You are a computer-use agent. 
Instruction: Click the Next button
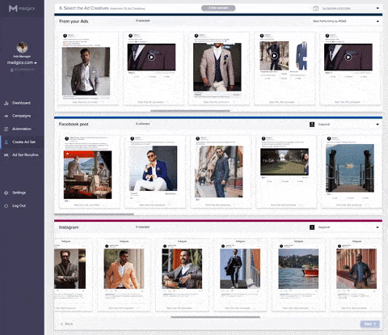(370, 324)
